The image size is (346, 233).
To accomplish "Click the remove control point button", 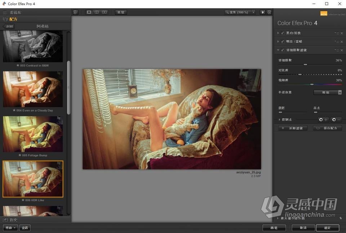I will (337, 119).
